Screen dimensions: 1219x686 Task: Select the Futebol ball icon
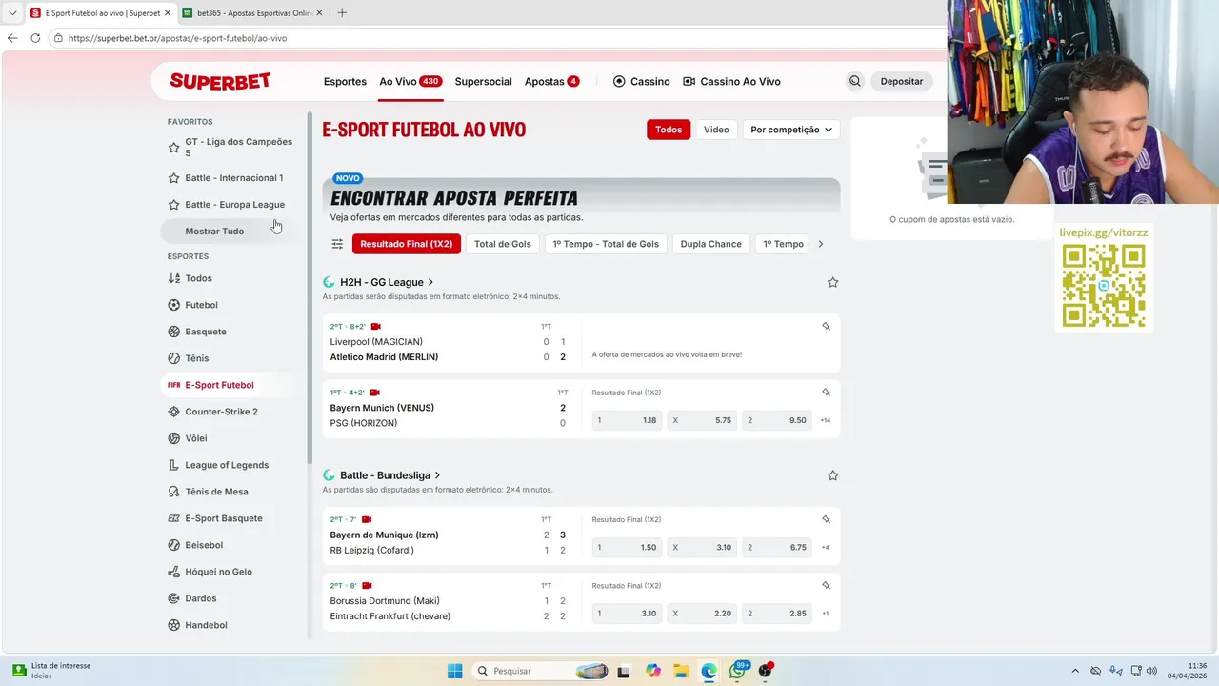click(x=173, y=305)
